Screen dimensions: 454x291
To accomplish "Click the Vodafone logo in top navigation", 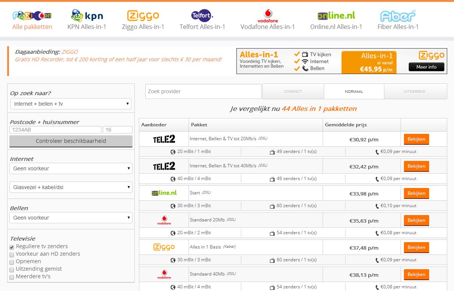I will coord(268,16).
